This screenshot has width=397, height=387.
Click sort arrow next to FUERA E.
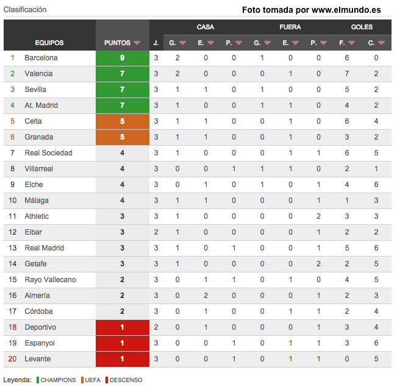tap(296, 43)
